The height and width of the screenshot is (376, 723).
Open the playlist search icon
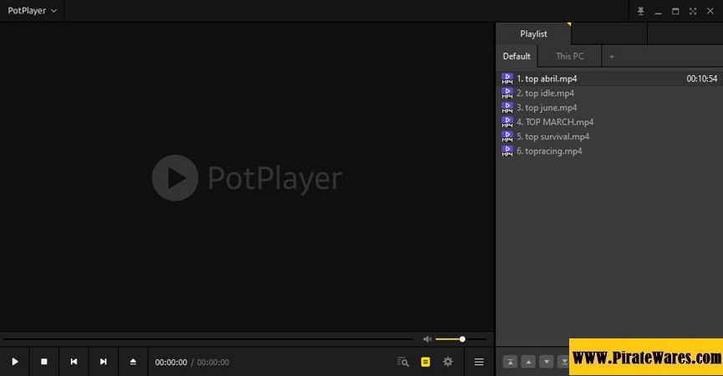(403, 362)
